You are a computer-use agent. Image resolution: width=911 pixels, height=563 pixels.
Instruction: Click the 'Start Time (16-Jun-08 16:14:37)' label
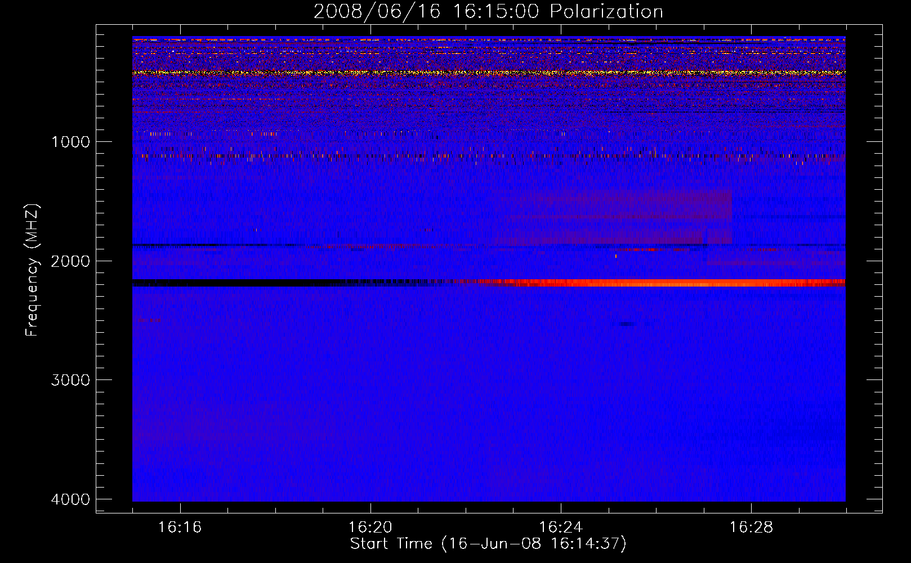coord(488,544)
